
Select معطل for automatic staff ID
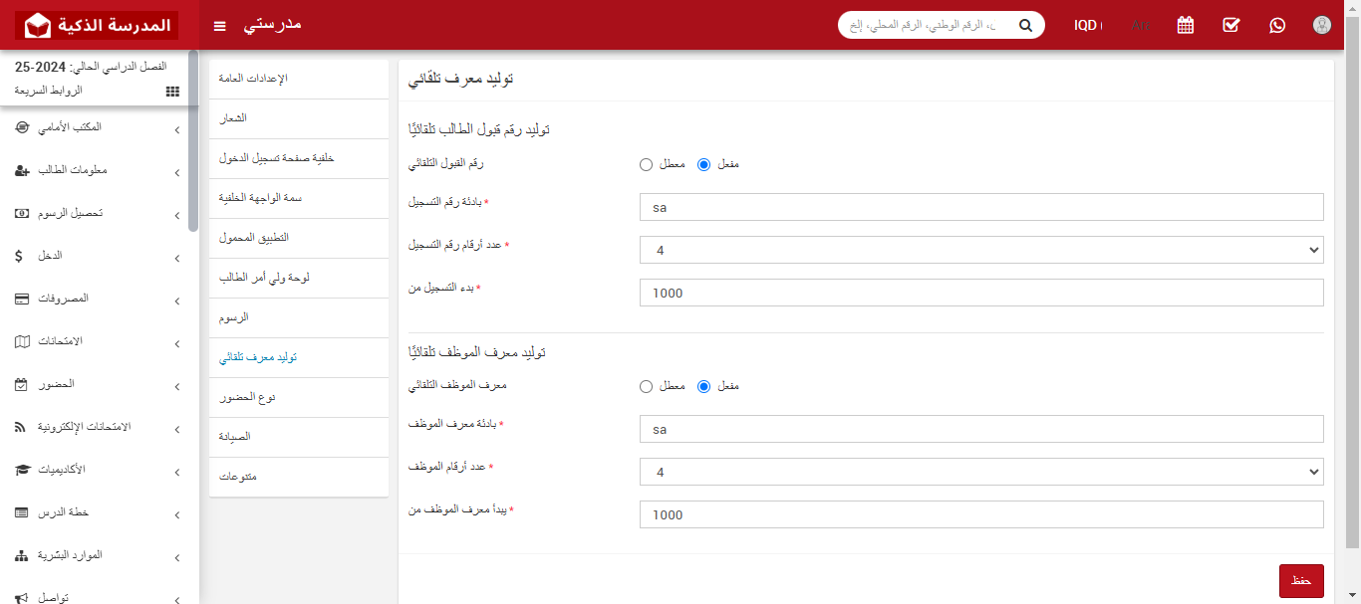(646, 386)
